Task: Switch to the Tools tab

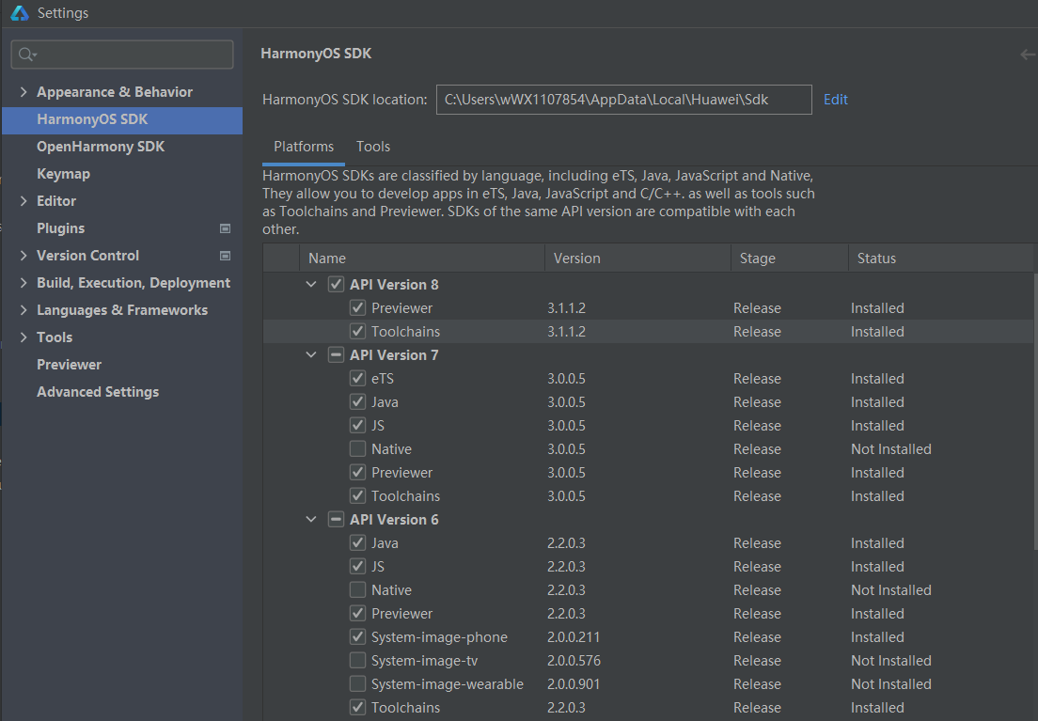Action: (373, 147)
